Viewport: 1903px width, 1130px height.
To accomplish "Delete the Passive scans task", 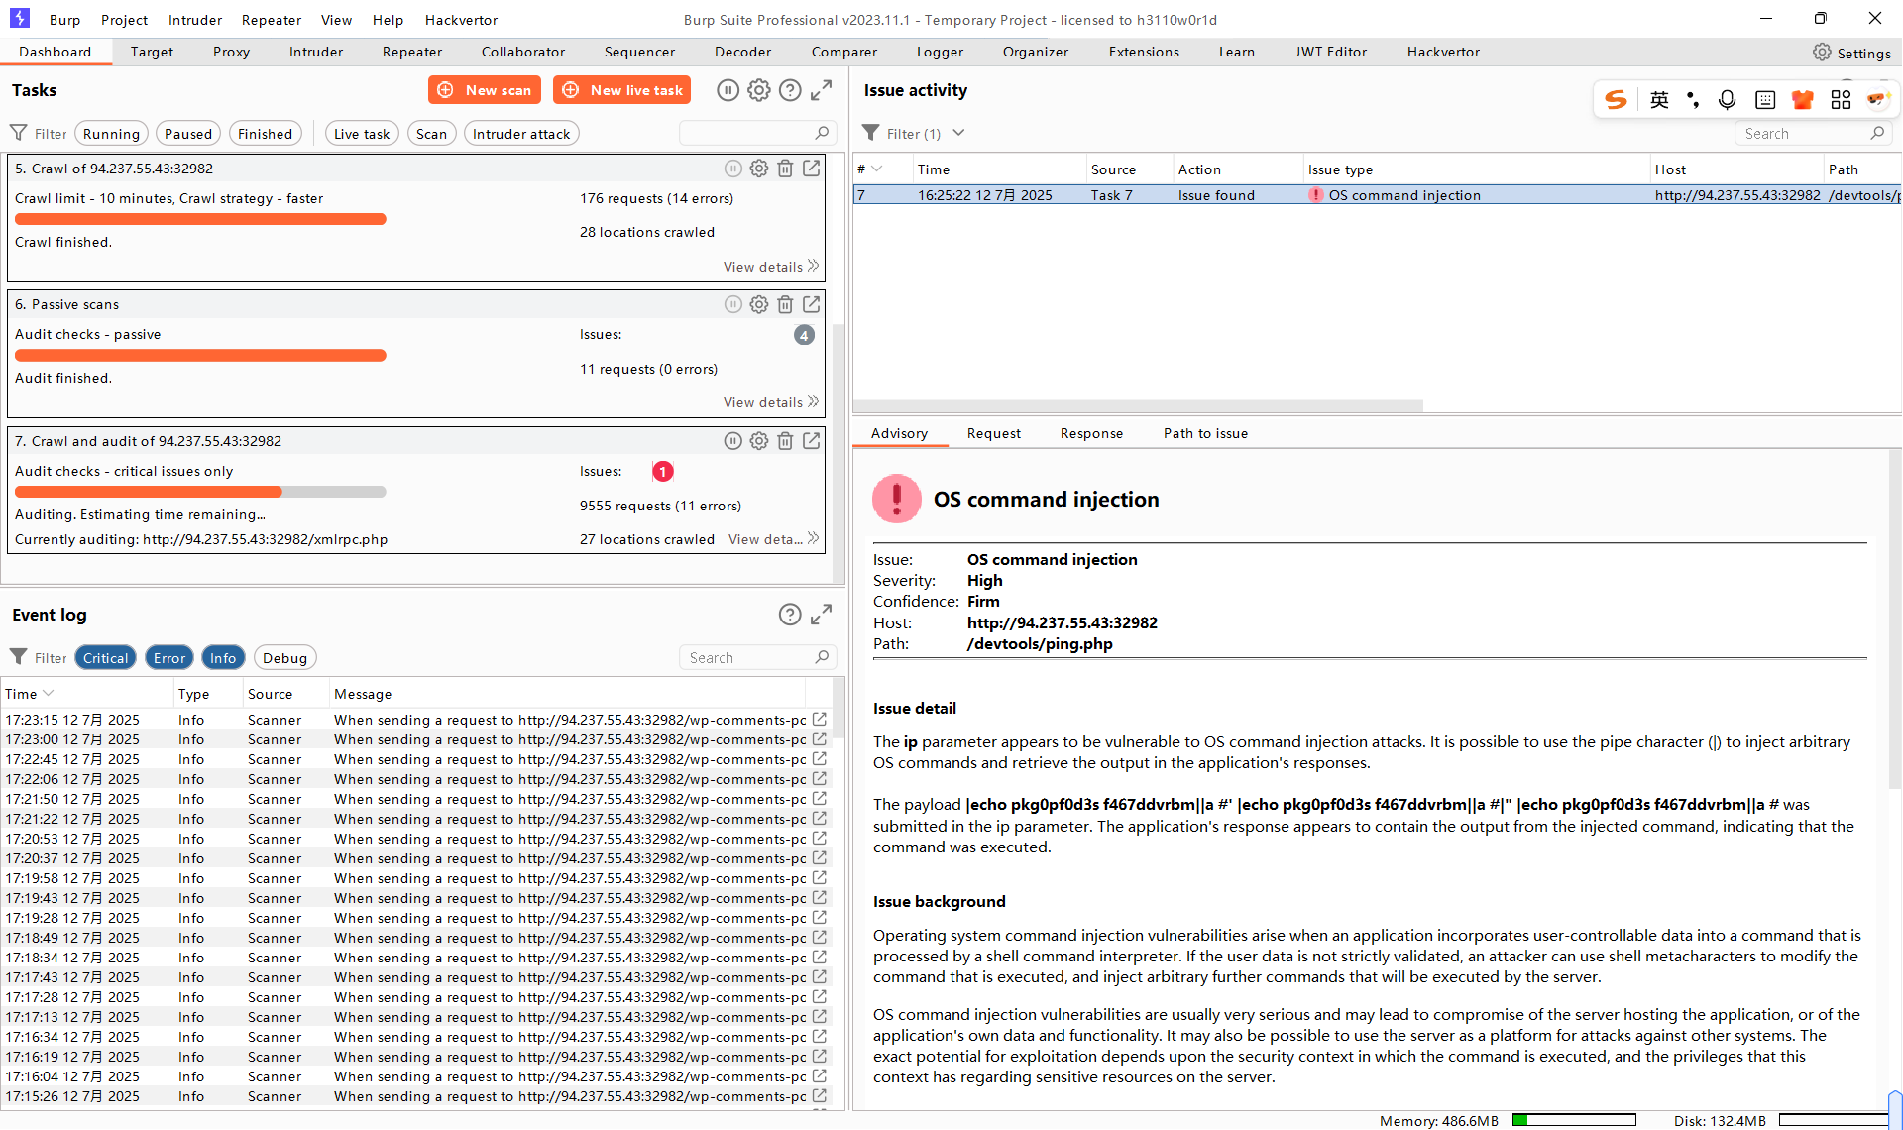I will (x=785, y=304).
